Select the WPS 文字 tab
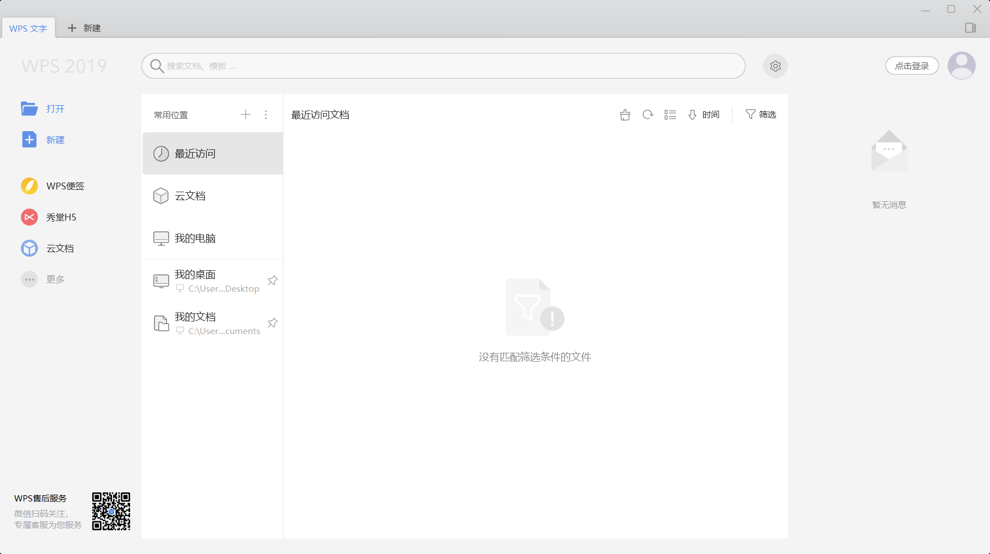The width and height of the screenshot is (990, 554). click(28, 28)
